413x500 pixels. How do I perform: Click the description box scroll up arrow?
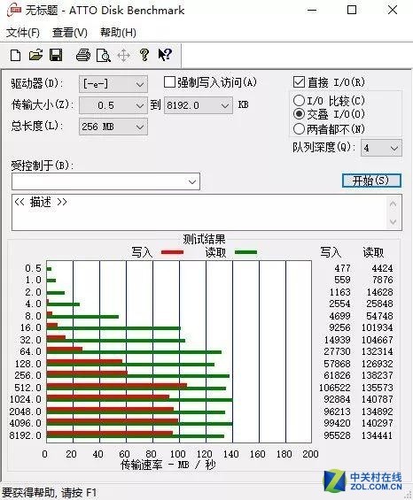pyautogui.click(x=394, y=204)
